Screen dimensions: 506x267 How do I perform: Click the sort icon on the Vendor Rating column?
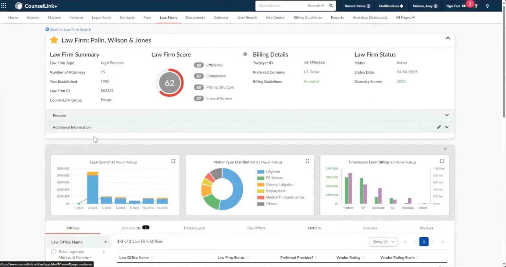click(x=363, y=258)
